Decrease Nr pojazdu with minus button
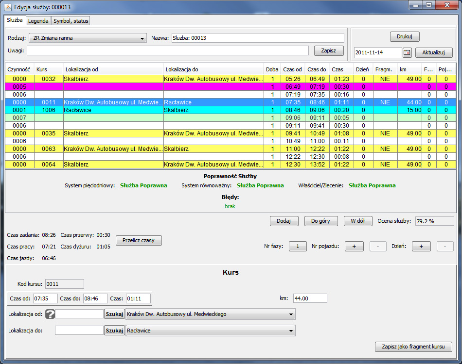This screenshot has width=462, height=364. pos(378,247)
